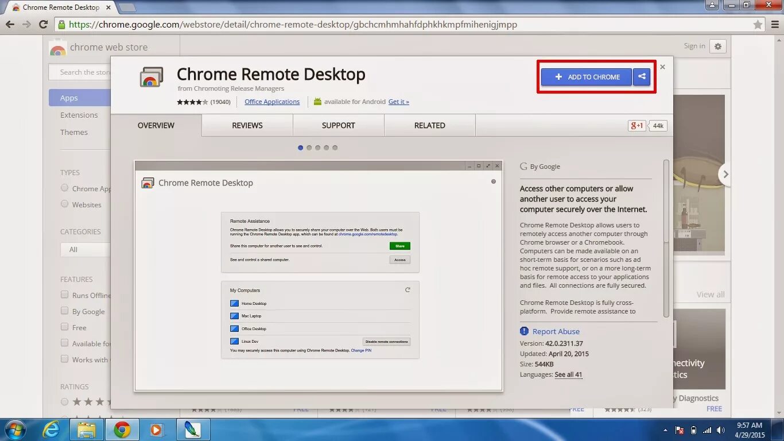This screenshot has width=784, height=441.
Task: Click the browser back arrow
Action: coord(10,25)
